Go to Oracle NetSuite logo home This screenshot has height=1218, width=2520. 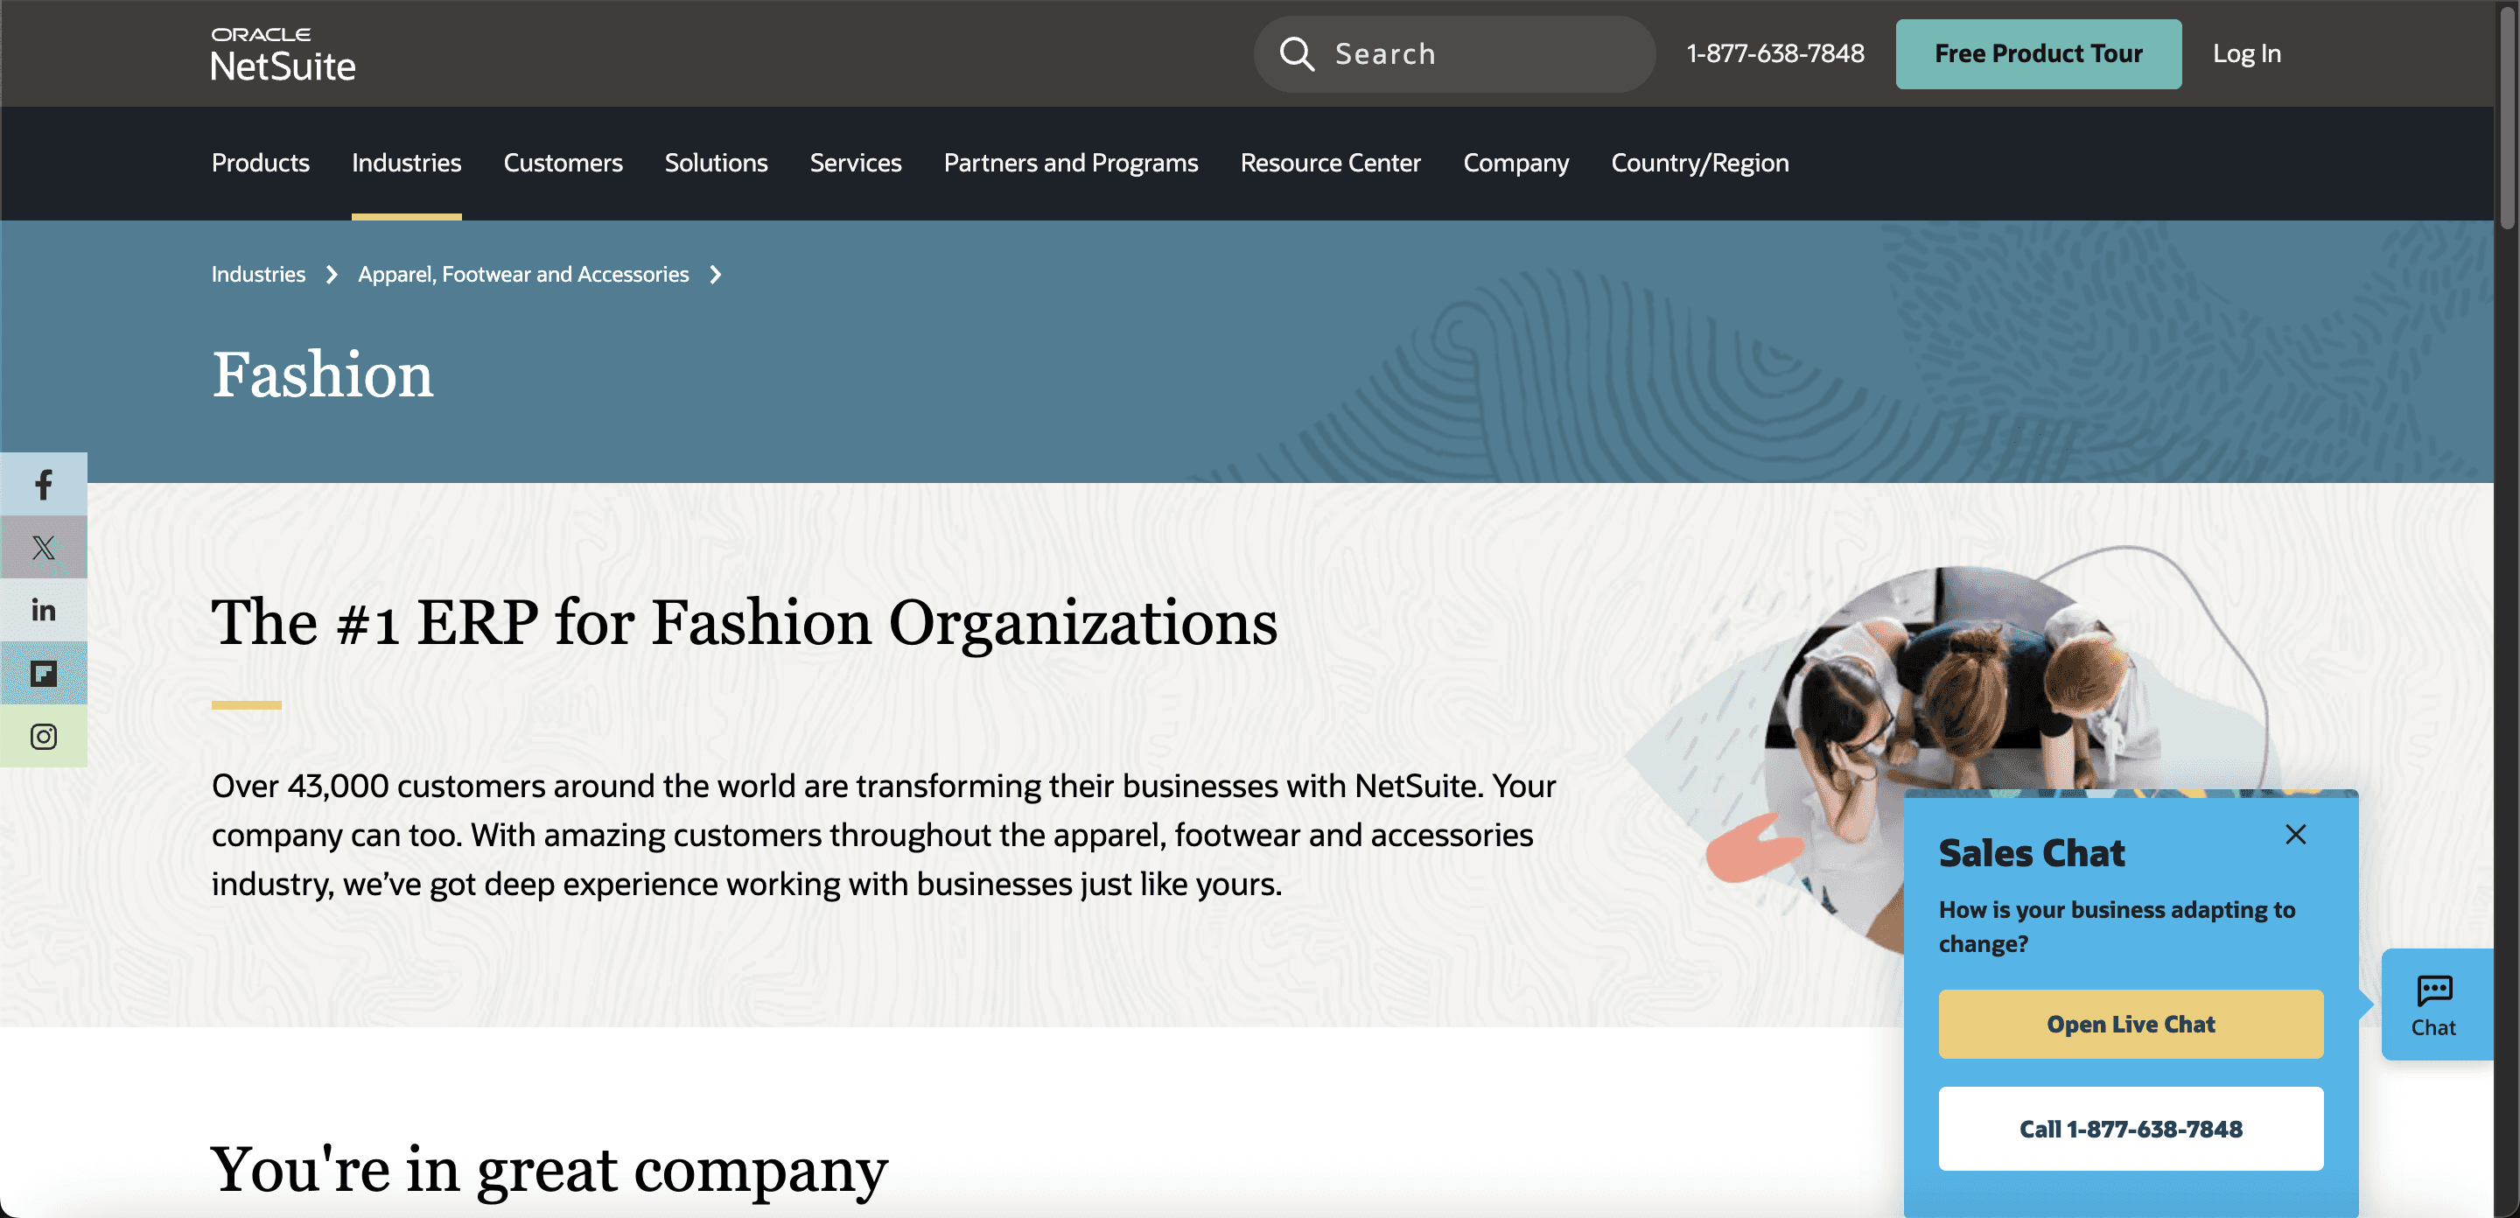click(x=283, y=53)
